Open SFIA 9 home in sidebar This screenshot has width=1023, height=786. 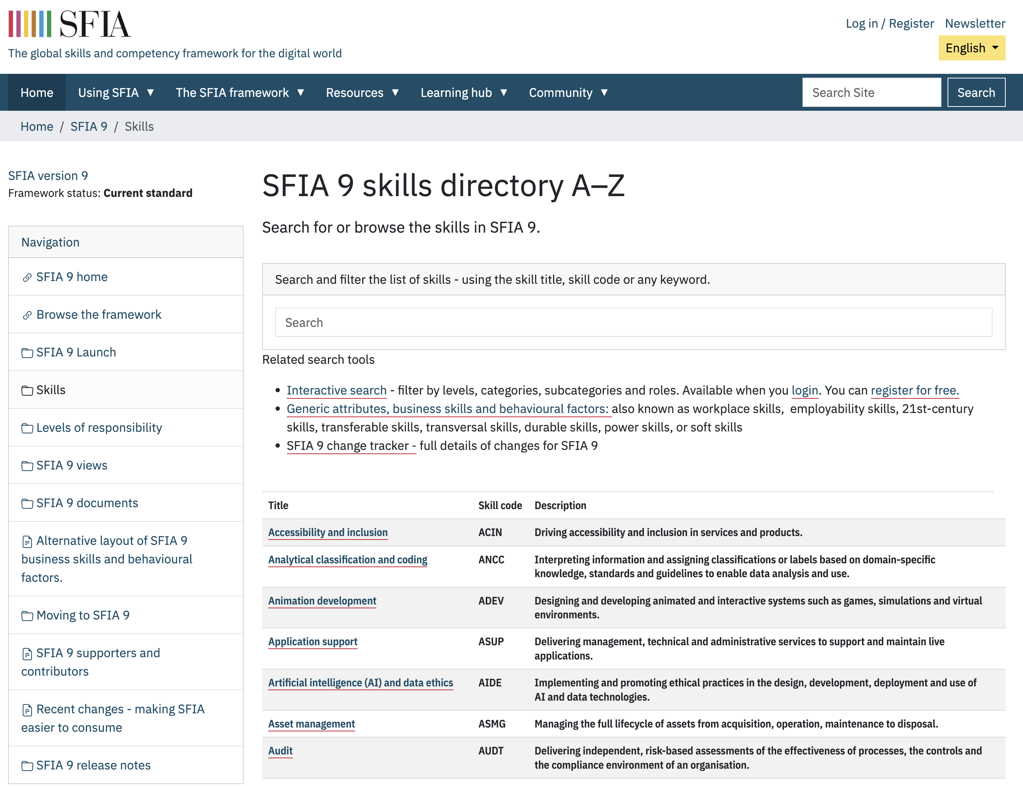click(72, 277)
